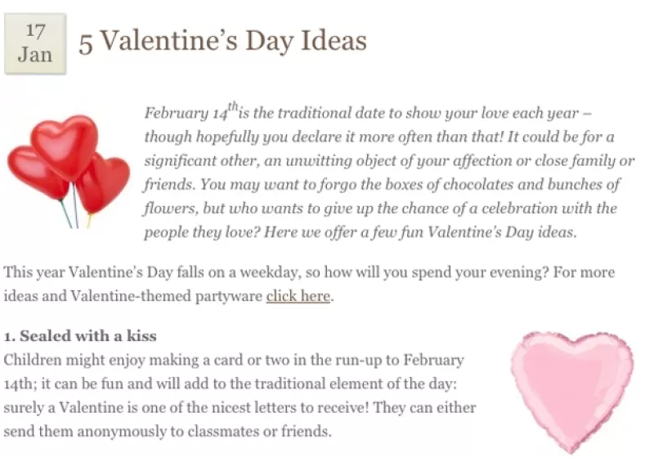
Task: Click the '17 Jan' date badge
Action: pos(35,44)
